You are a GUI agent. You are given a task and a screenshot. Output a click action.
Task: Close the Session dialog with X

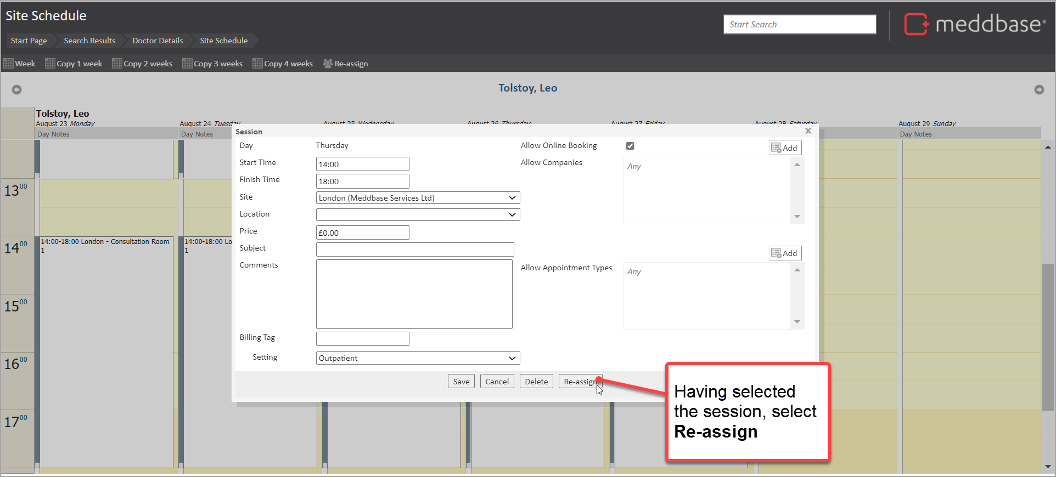[808, 131]
